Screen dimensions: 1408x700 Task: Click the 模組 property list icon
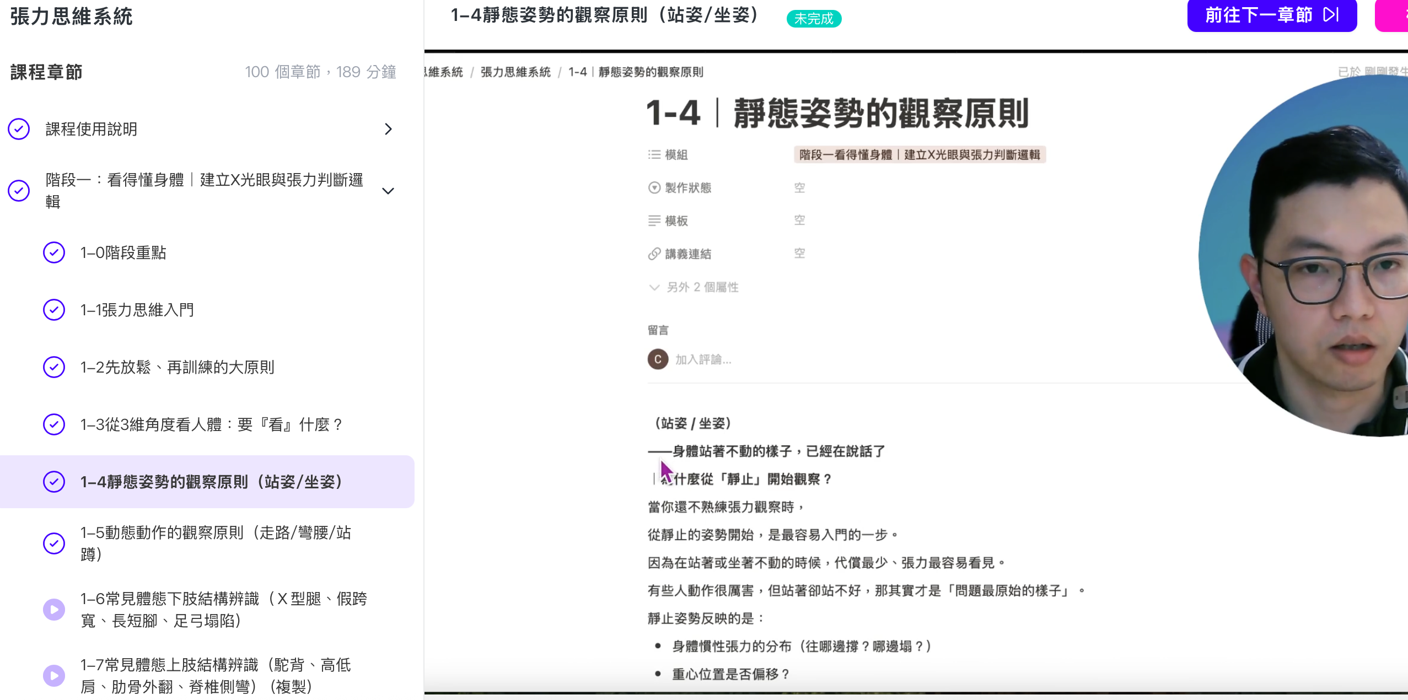point(654,155)
